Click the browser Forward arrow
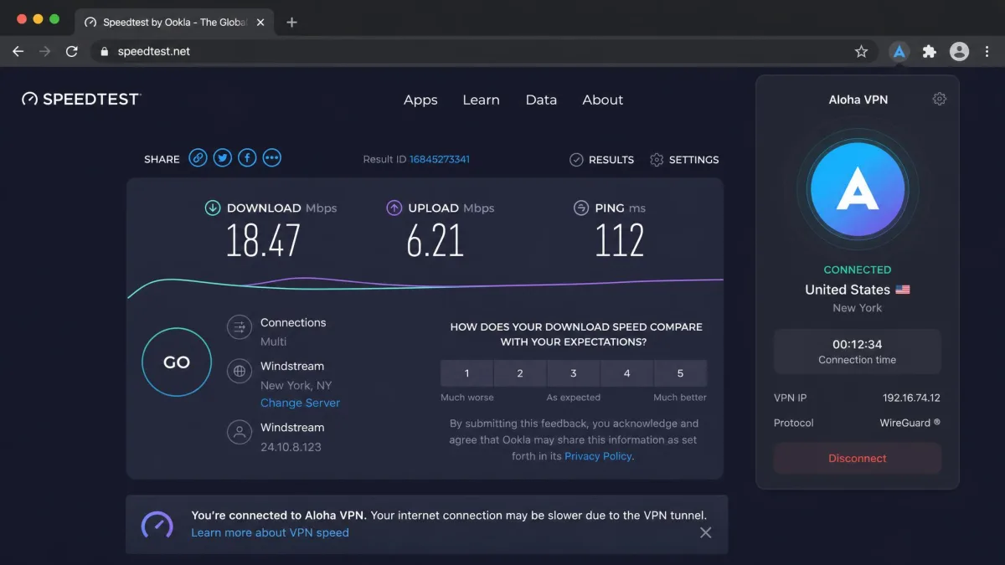The width and height of the screenshot is (1005, 565). point(45,51)
